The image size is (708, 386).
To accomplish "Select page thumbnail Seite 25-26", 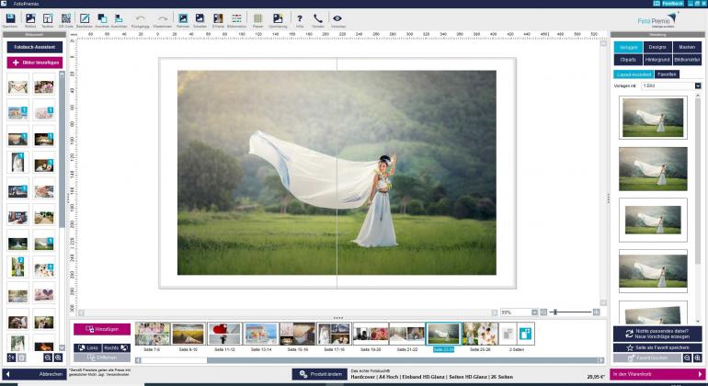I will click(x=480, y=335).
